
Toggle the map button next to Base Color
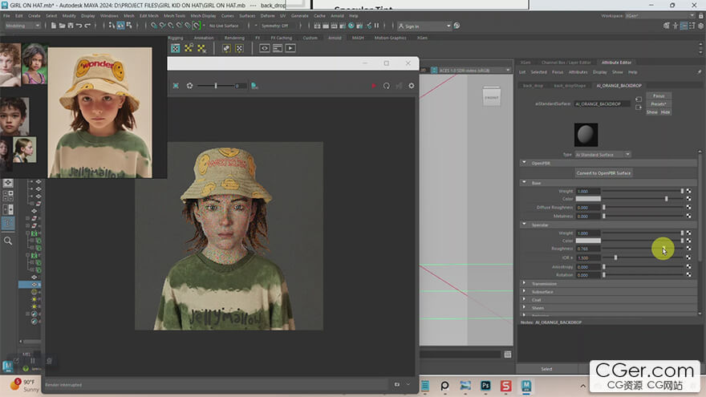[x=688, y=199]
